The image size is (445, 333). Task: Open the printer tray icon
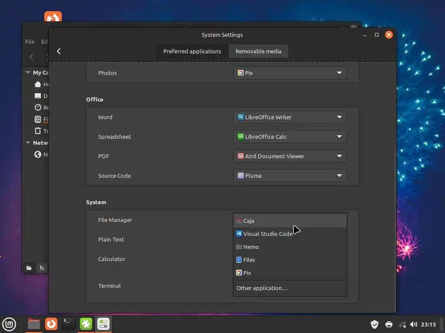coord(389,324)
